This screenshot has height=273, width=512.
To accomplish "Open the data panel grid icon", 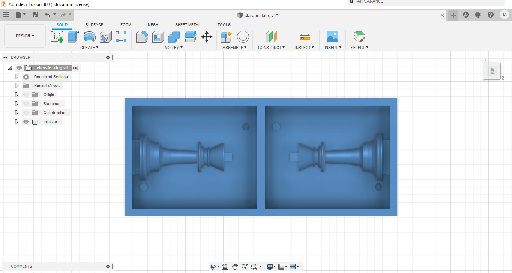I will tap(6, 15).
